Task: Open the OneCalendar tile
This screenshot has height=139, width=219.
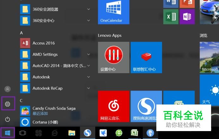Action: (x=114, y=12)
